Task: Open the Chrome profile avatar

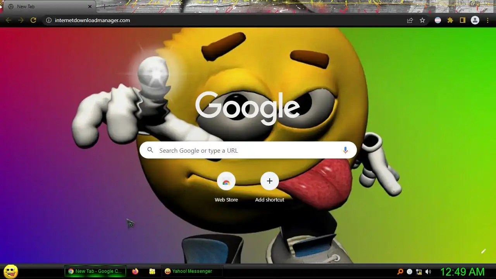Action: [x=475, y=20]
